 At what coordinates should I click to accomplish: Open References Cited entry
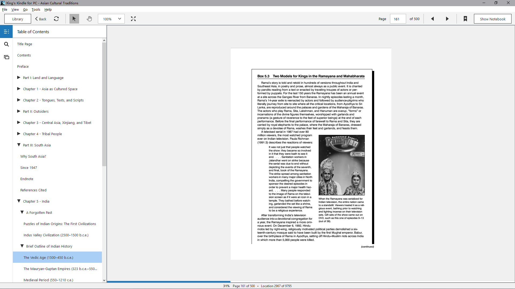point(33,190)
